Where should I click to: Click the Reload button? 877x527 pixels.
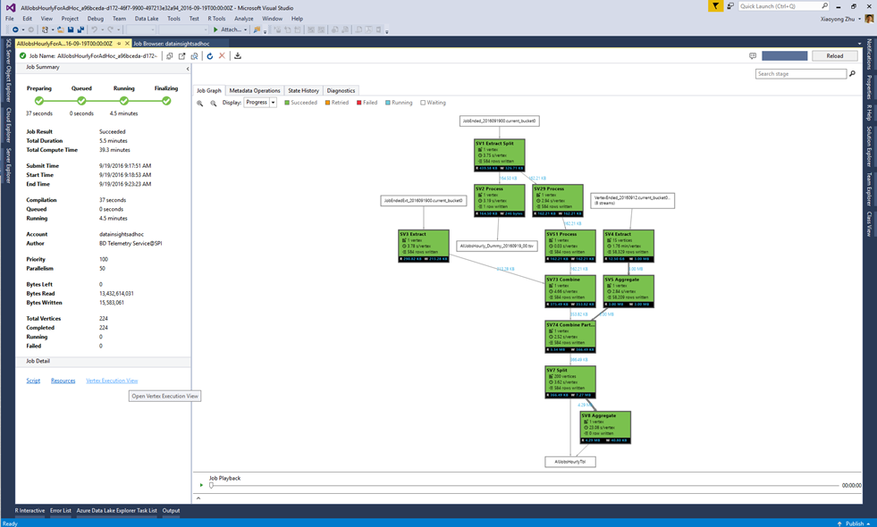(834, 55)
